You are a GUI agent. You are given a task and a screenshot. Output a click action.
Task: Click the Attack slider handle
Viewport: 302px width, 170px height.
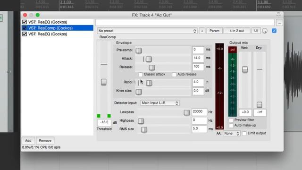click(x=149, y=59)
